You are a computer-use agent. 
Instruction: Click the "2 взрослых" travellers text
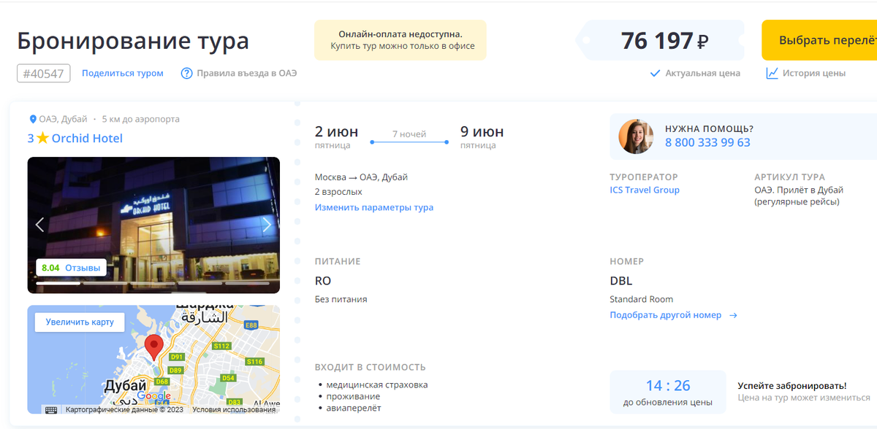pyautogui.click(x=338, y=192)
